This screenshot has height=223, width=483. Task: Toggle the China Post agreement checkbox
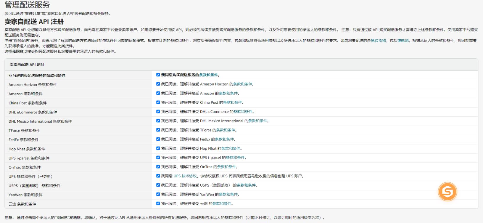pos(158,102)
